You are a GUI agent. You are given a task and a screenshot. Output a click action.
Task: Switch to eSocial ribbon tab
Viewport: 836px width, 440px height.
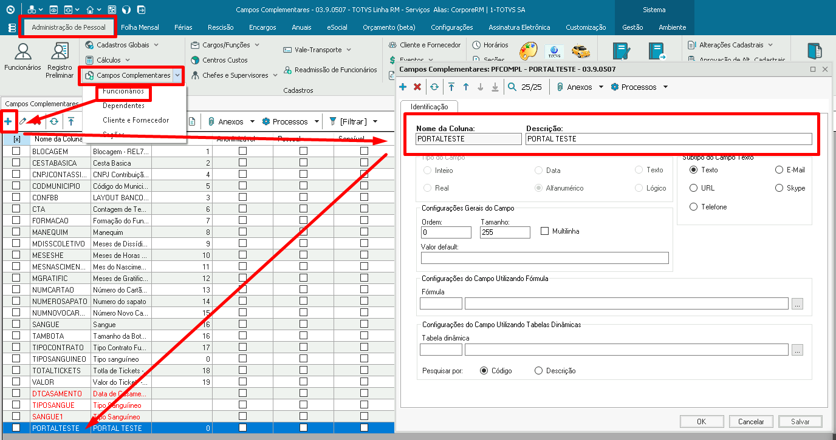tap(337, 27)
